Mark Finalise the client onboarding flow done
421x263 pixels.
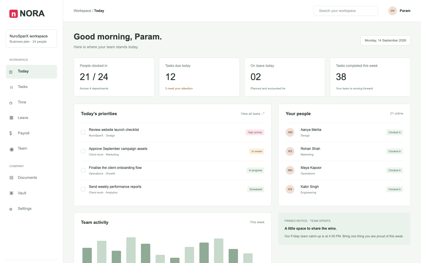click(x=83, y=170)
